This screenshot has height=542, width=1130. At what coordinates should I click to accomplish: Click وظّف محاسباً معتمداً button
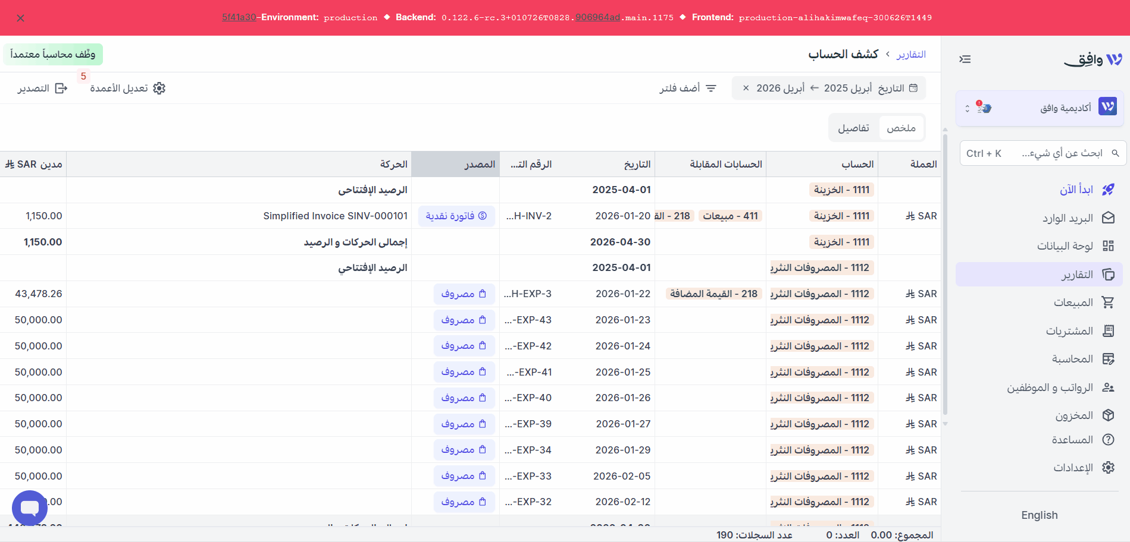coord(53,54)
